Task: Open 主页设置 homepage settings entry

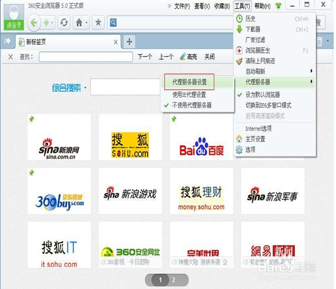Action: point(275,139)
